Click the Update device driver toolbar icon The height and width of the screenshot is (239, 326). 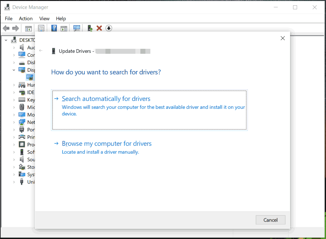[x=90, y=28]
